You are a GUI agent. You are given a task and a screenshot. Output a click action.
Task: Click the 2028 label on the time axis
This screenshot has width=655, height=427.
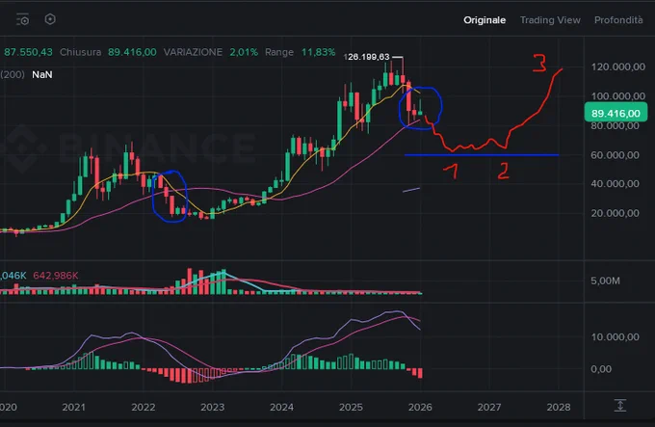(x=558, y=407)
